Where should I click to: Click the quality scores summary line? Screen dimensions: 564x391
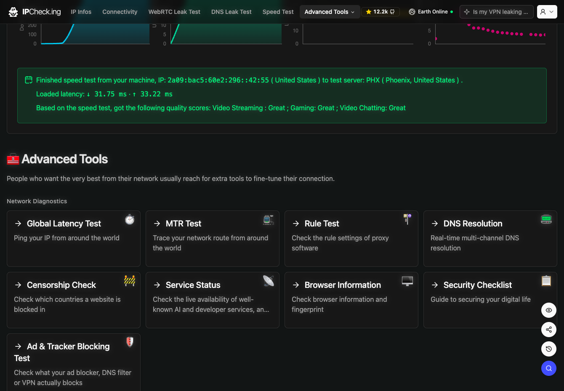click(221, 108)
